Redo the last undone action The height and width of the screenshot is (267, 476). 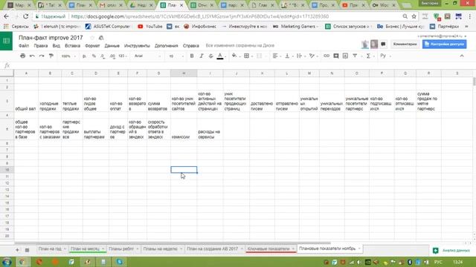42,56
